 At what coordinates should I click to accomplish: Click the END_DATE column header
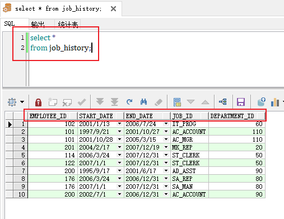point(147,116)
